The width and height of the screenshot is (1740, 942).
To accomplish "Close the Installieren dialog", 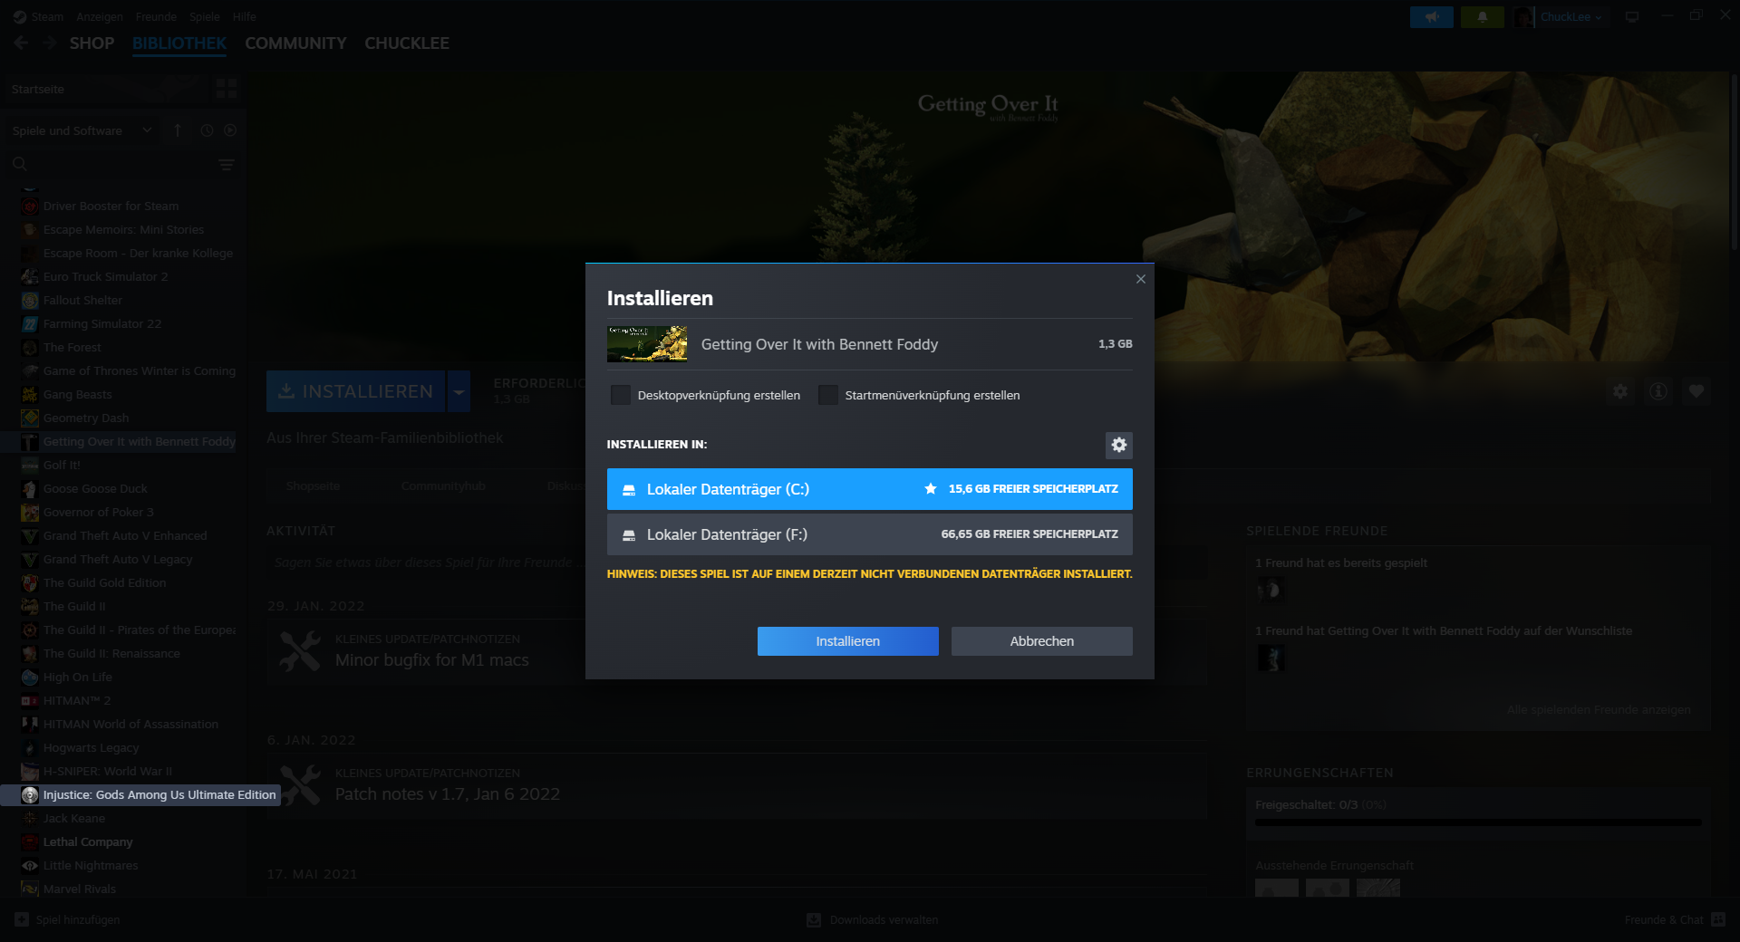I will 1141,279.
